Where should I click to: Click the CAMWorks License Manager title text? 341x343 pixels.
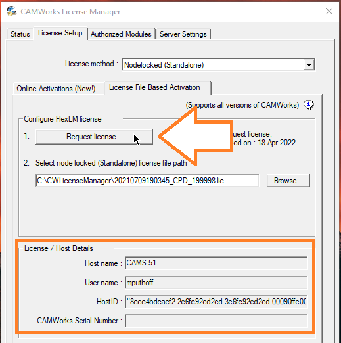tap(70, 12)
